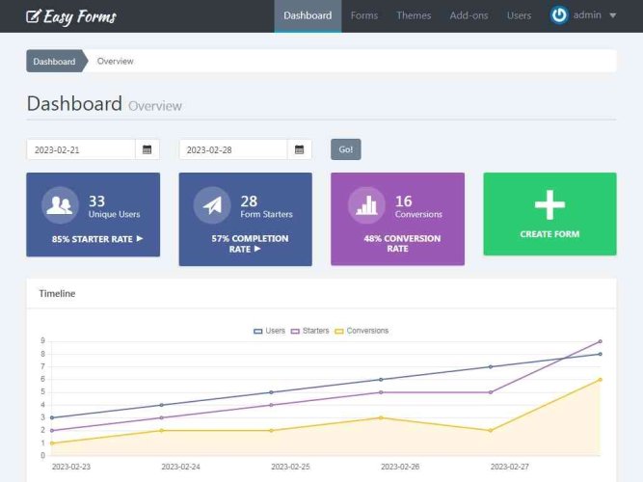Open the start date calendar picker icon
643x482 pixels.
point(147,149)
